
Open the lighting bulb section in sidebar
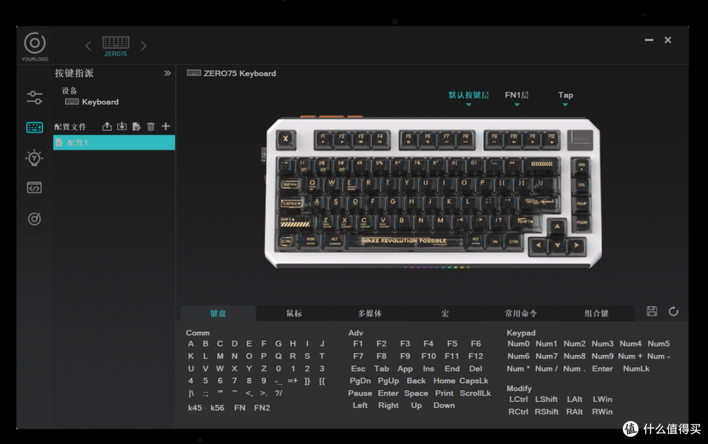pyautogui.click(x=35, y=158)
